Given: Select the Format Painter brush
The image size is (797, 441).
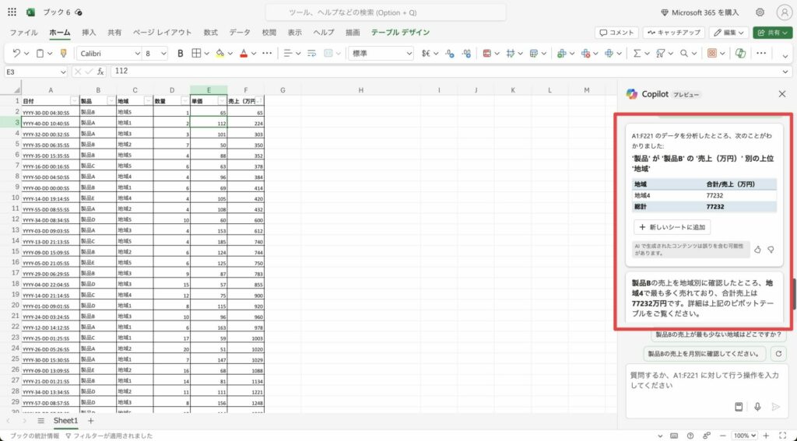Looking at the screenshot, I should coord(64,54).
